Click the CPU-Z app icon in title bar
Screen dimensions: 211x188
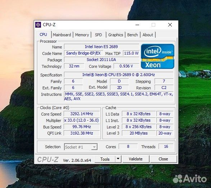(38, 25)
